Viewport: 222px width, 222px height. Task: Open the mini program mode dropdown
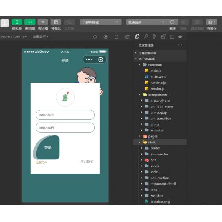point(101,22)
